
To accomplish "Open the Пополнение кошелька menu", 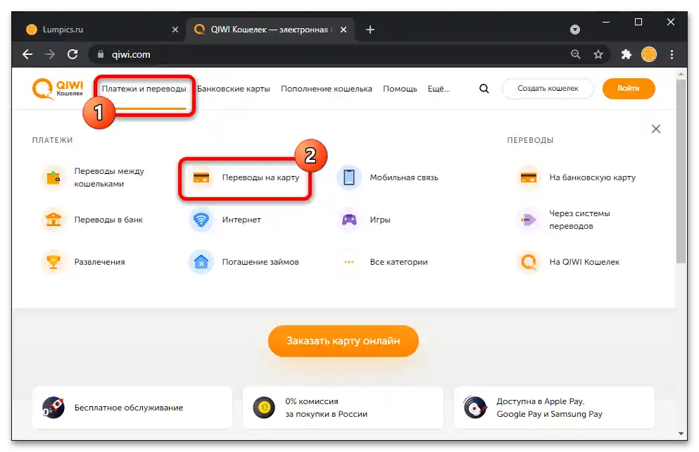I will [327, 89].
